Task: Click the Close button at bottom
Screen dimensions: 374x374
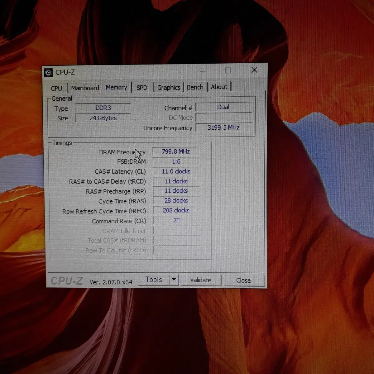Action: (243, 280)
